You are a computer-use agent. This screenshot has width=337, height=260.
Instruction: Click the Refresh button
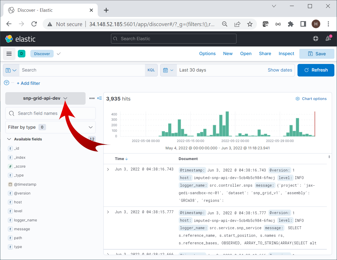pyautogui.click(x=316, y=70)
